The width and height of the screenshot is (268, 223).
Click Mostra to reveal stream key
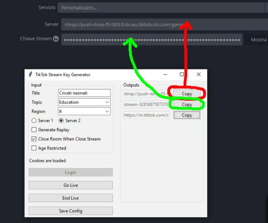click(x=258, y=40)
